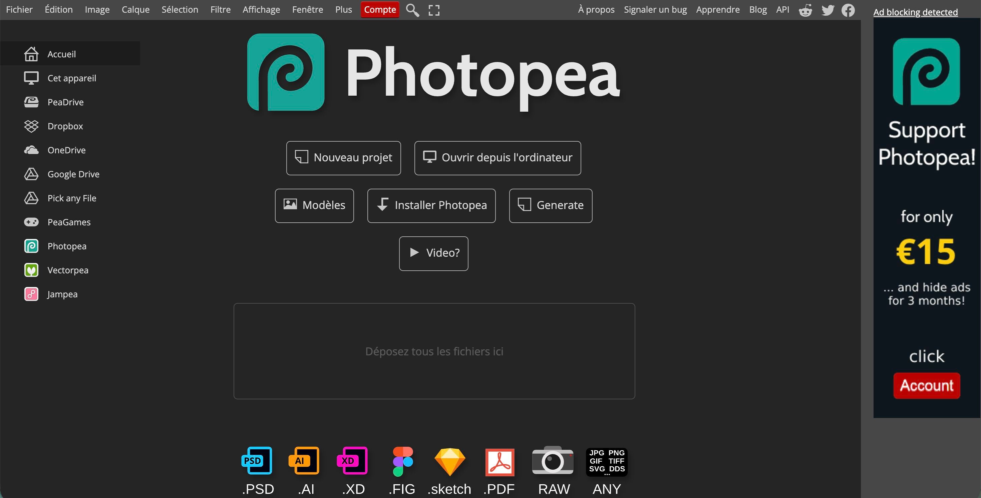Open Photopea's Facebook page icon
This screenshot has width=981, height=498.
[848, 10]
